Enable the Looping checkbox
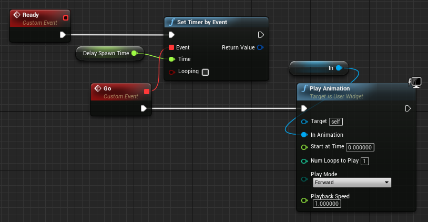The height and width of the screenshot is (222, 428). pos(205,72)
